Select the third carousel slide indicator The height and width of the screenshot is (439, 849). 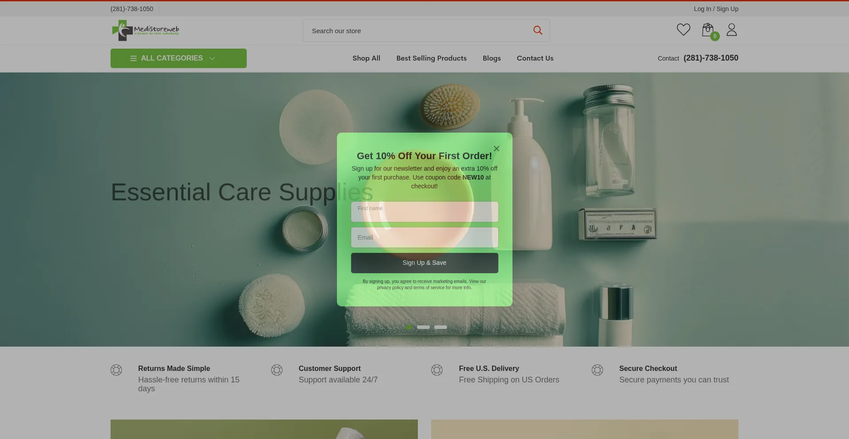440,327
